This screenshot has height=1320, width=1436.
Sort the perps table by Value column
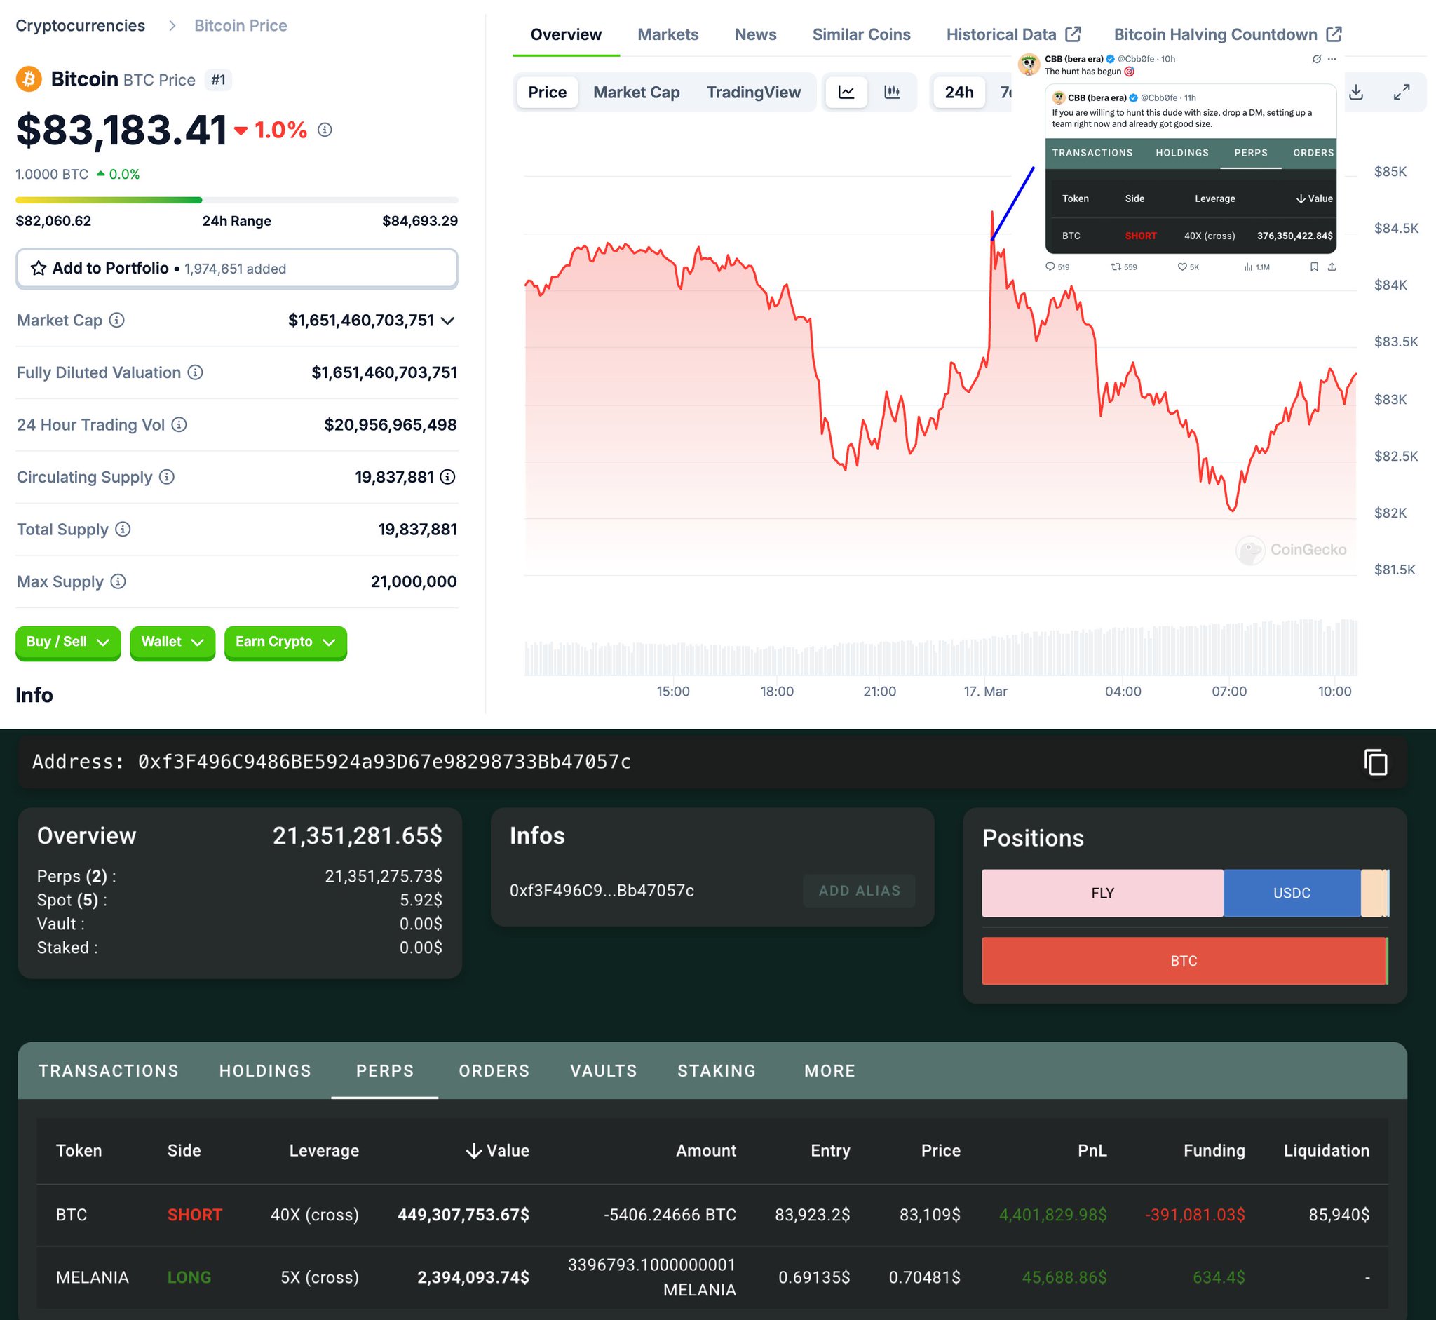(497, 1150)
